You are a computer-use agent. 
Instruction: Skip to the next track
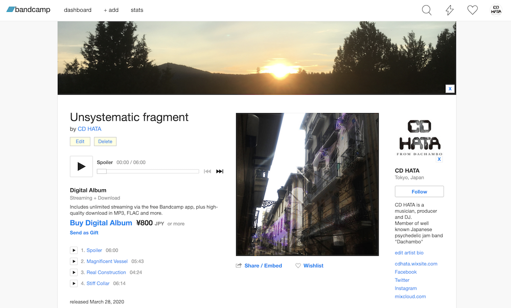coord(220,171)
